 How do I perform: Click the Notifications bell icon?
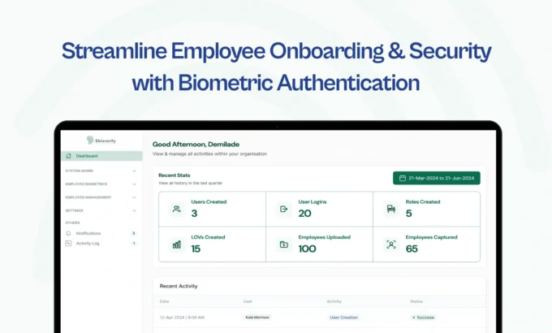pos(68,233)
